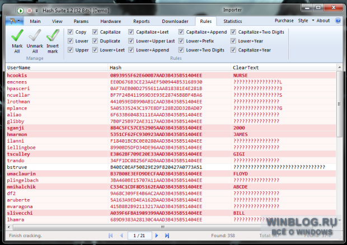Click hash of emcnees row
Viewport: 347px width, 245px height.
(x=156, y=82)
